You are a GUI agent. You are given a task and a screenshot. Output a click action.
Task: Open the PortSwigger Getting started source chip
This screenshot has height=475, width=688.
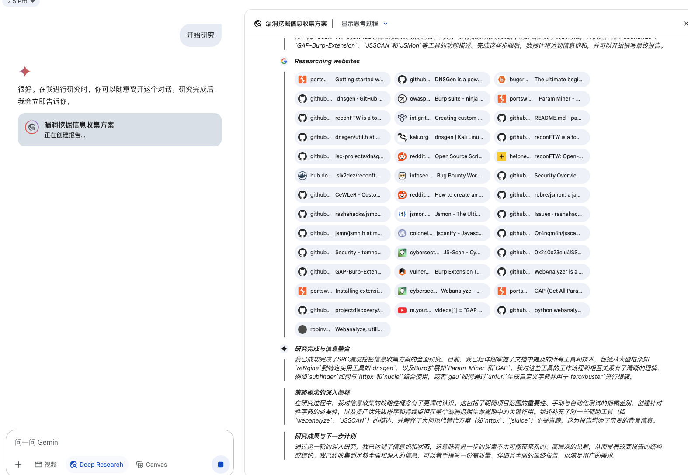click(342, 80)
